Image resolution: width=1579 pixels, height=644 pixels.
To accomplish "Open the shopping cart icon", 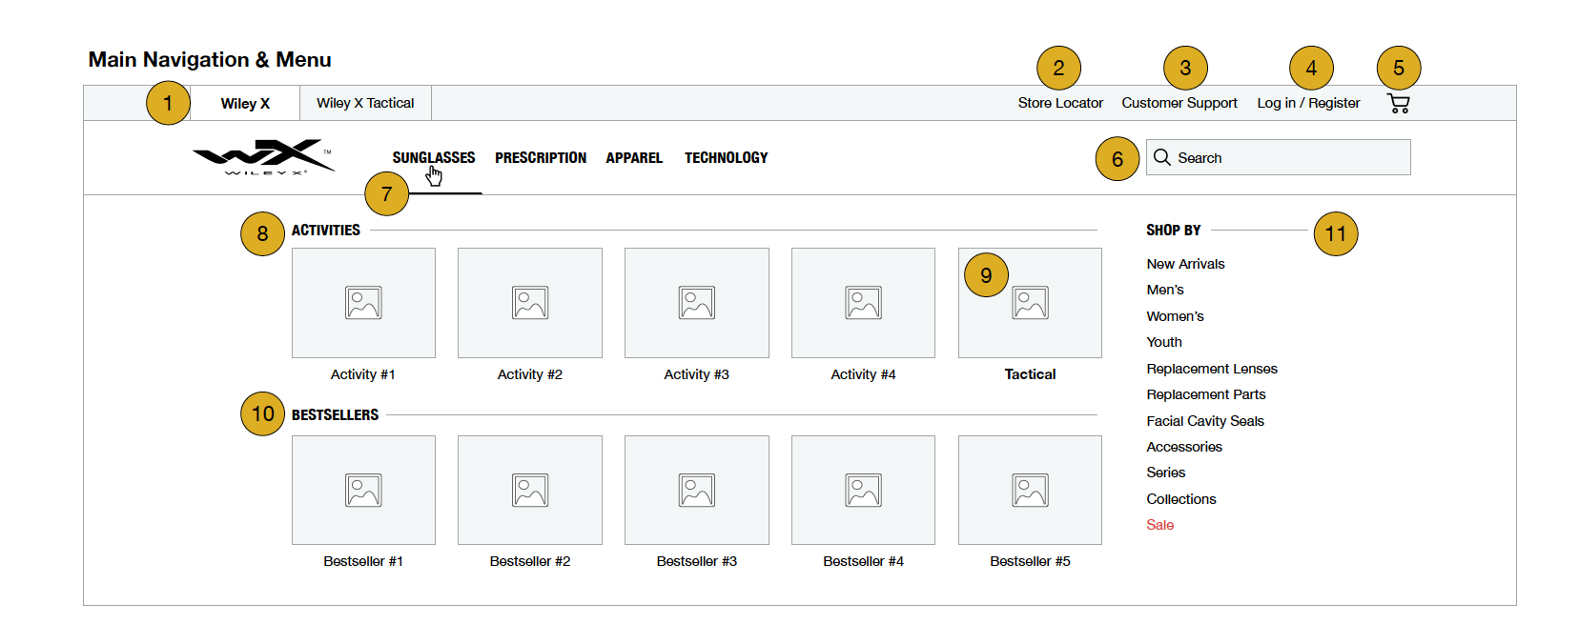I will point(1398,103).
